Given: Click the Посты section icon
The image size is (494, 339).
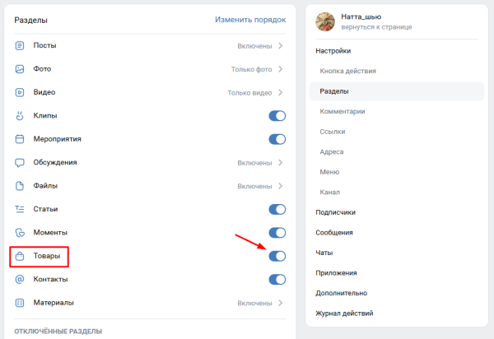Looking at the screenshot, I should click(20, 46).
